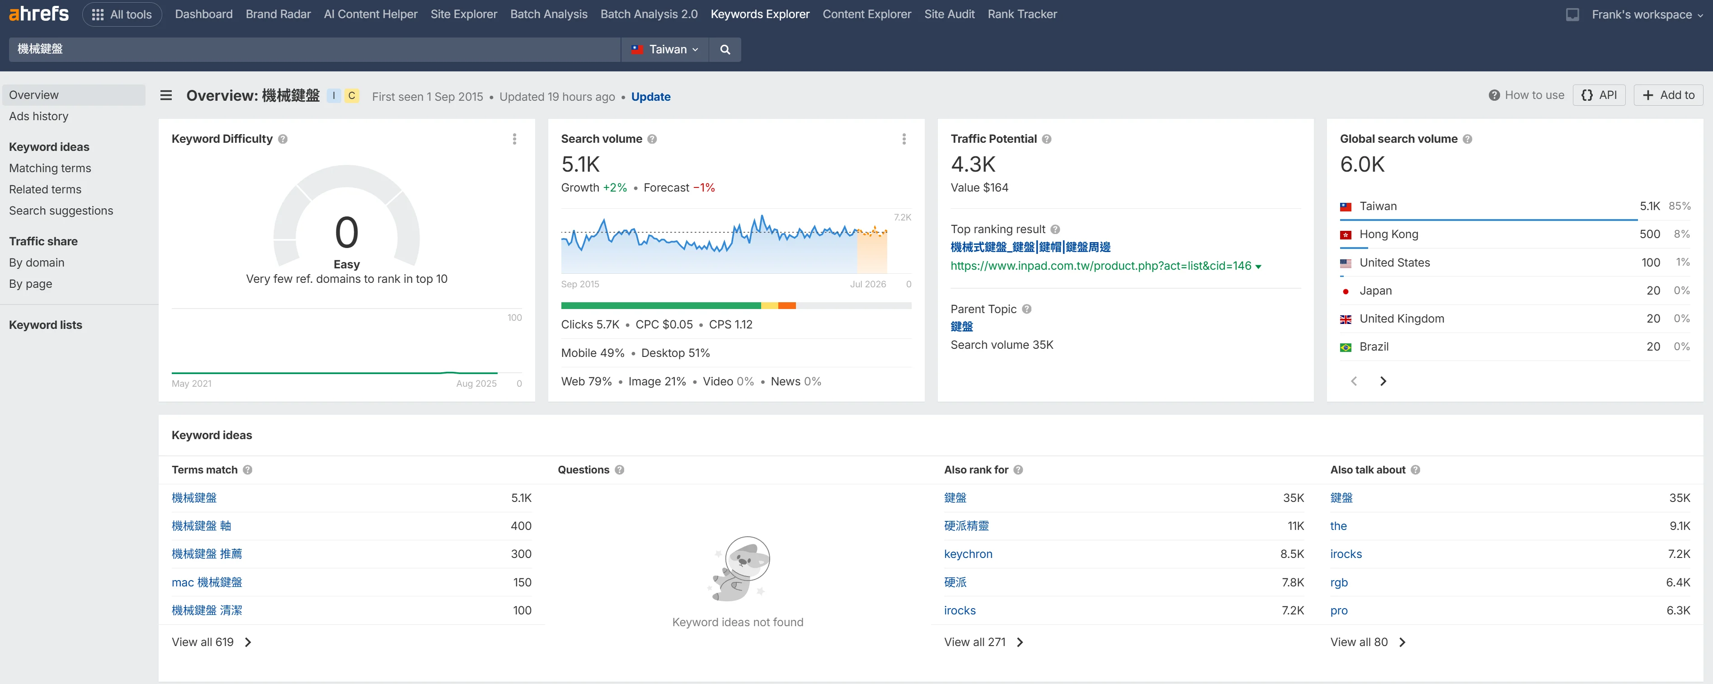Image resolution: width=1713 pixels, height=684 pixels.
Task: Expand top ranking URL dropdown arrow
Action: (x=1258, y=267)
